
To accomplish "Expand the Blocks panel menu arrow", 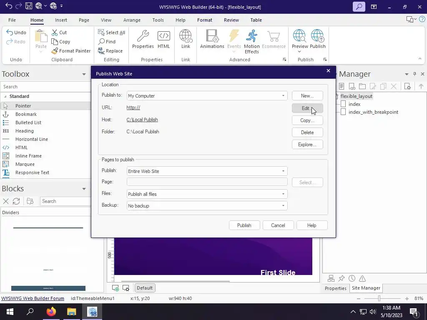I will click(x=84, y=189).
